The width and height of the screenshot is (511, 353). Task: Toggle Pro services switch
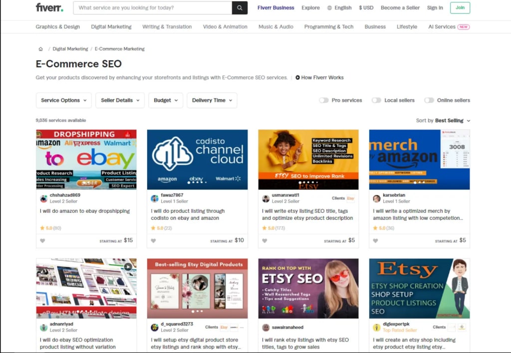point(323,100)
